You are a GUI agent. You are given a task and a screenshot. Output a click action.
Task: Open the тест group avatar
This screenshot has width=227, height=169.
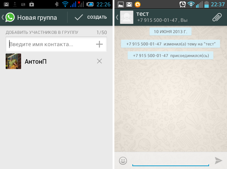[x=126, y=17]
